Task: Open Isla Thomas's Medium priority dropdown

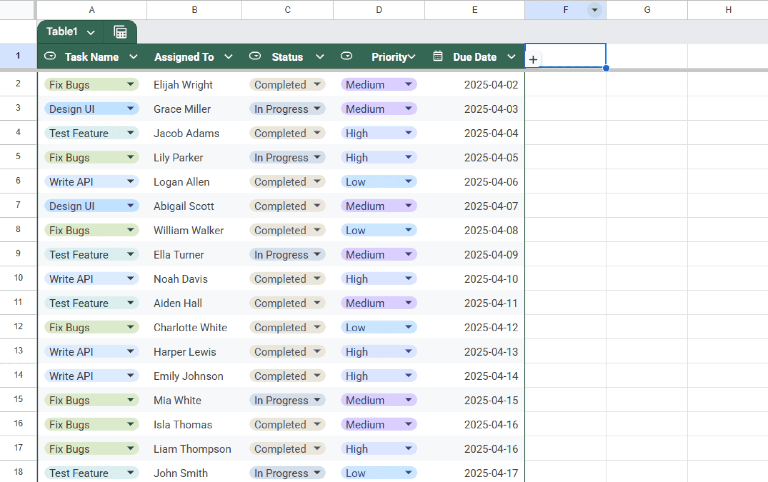Action: pos(409,424)
